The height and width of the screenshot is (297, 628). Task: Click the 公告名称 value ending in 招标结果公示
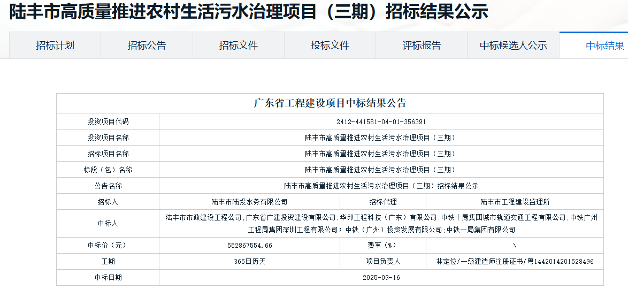pyautogui.click(x=381, y=186)
